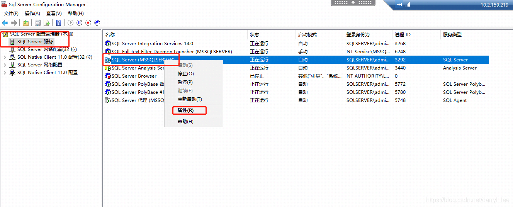Image resolution: width=513 pixels, height=207 pixels.
Task: Click the properties sheet toolbar icon
Action: click(37, 23)
